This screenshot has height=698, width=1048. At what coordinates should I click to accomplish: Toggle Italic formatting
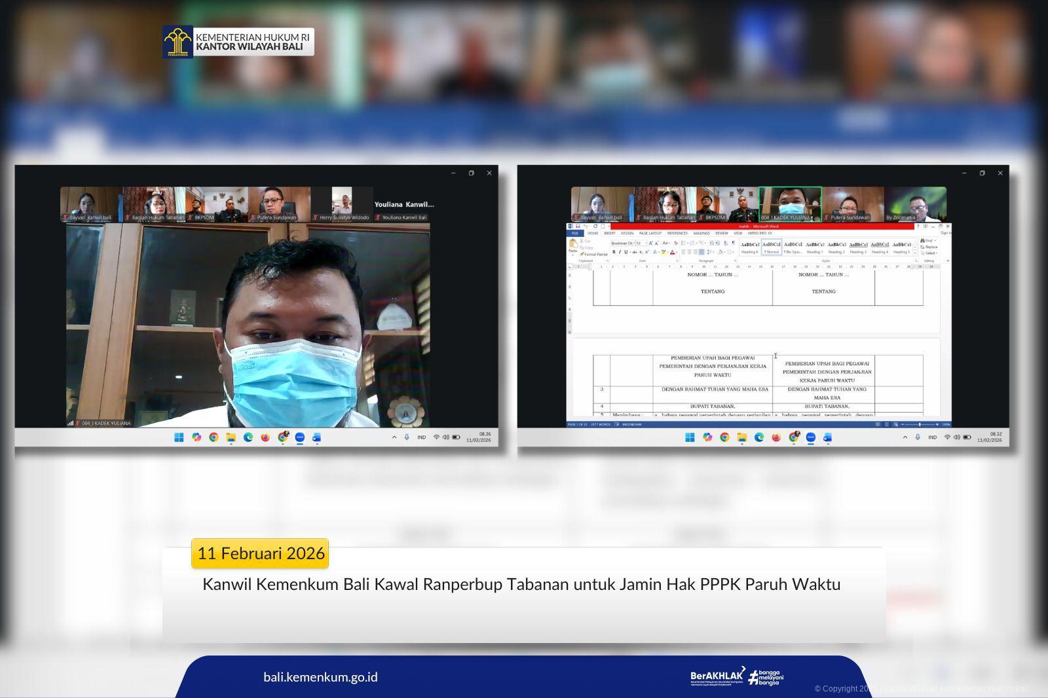(x=619, y=252)
